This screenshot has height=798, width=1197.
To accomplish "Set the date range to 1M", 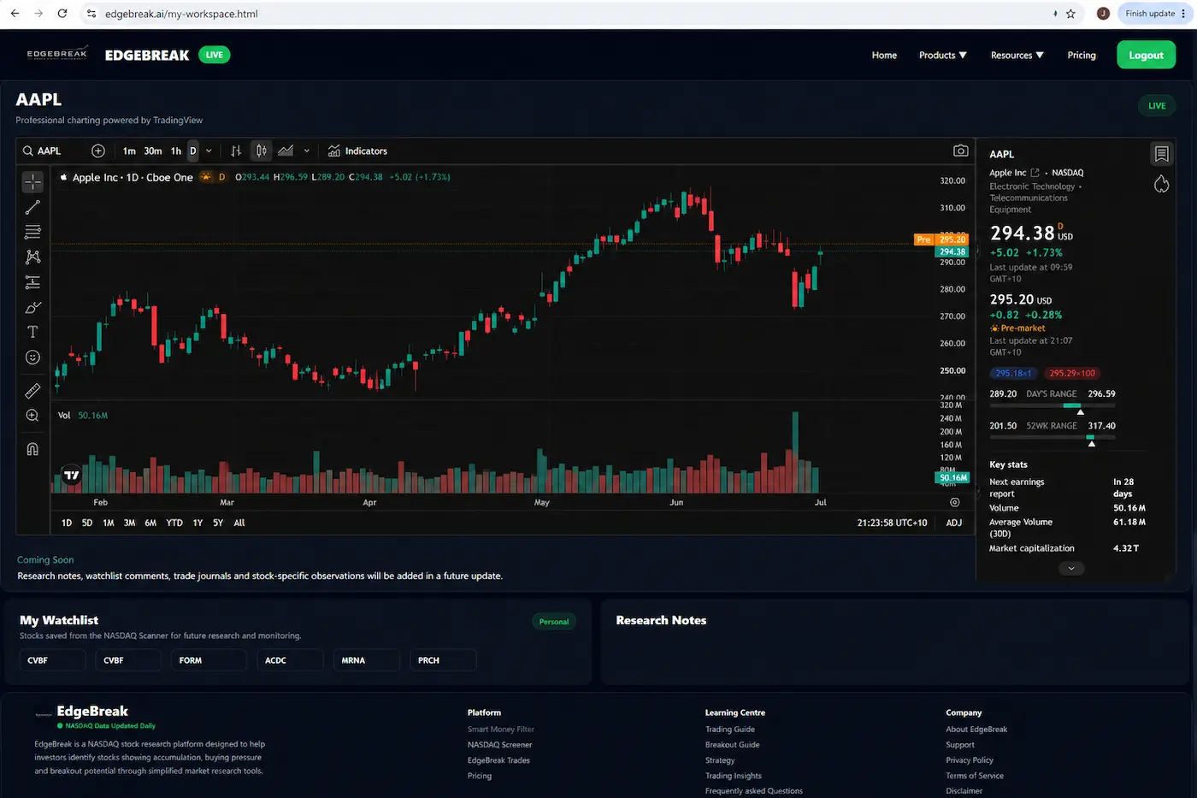I will click(x=109, y=523).
